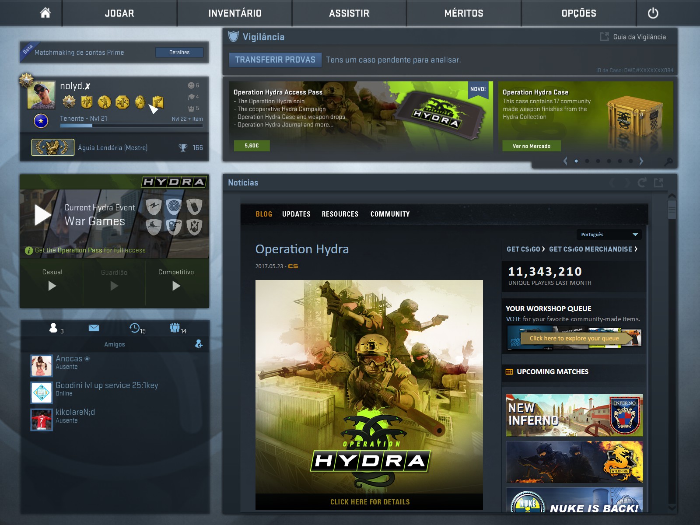Open Notícias in external browser

point(658,183)
